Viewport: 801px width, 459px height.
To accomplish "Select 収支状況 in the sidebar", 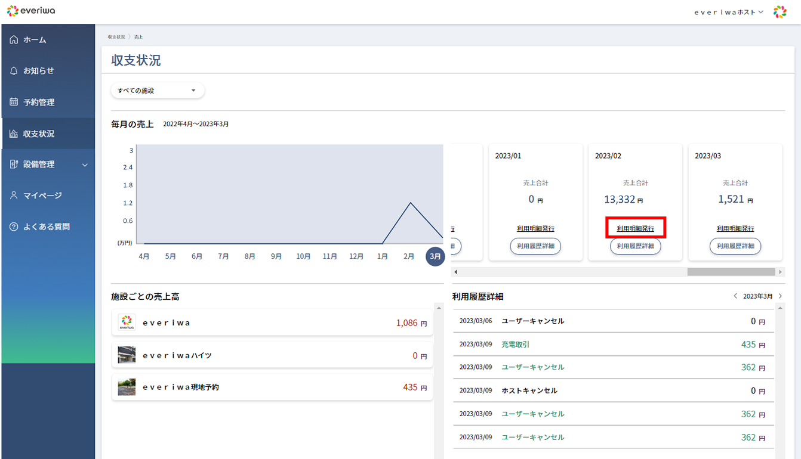I will tap(48, 134).
